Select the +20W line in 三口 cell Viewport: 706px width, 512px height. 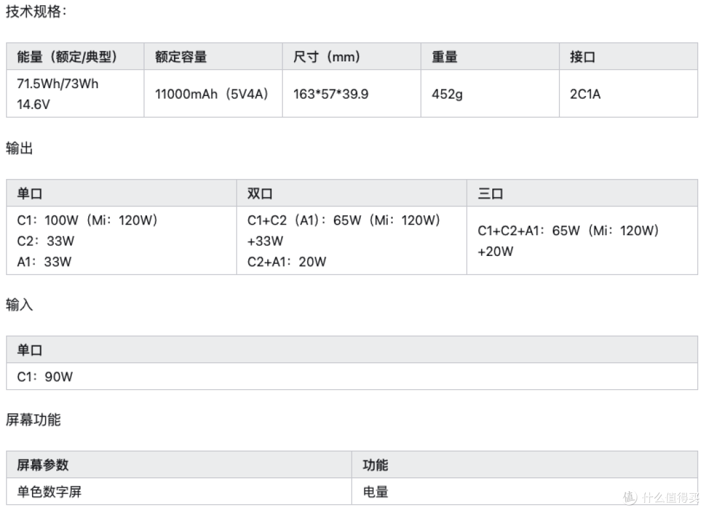tap(496, 251)
